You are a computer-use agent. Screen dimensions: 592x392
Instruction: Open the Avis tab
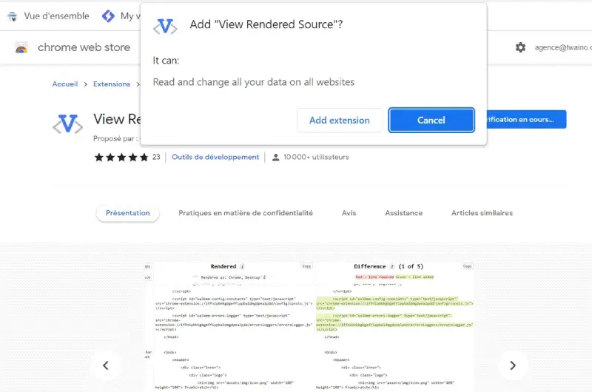coord(349,213)
